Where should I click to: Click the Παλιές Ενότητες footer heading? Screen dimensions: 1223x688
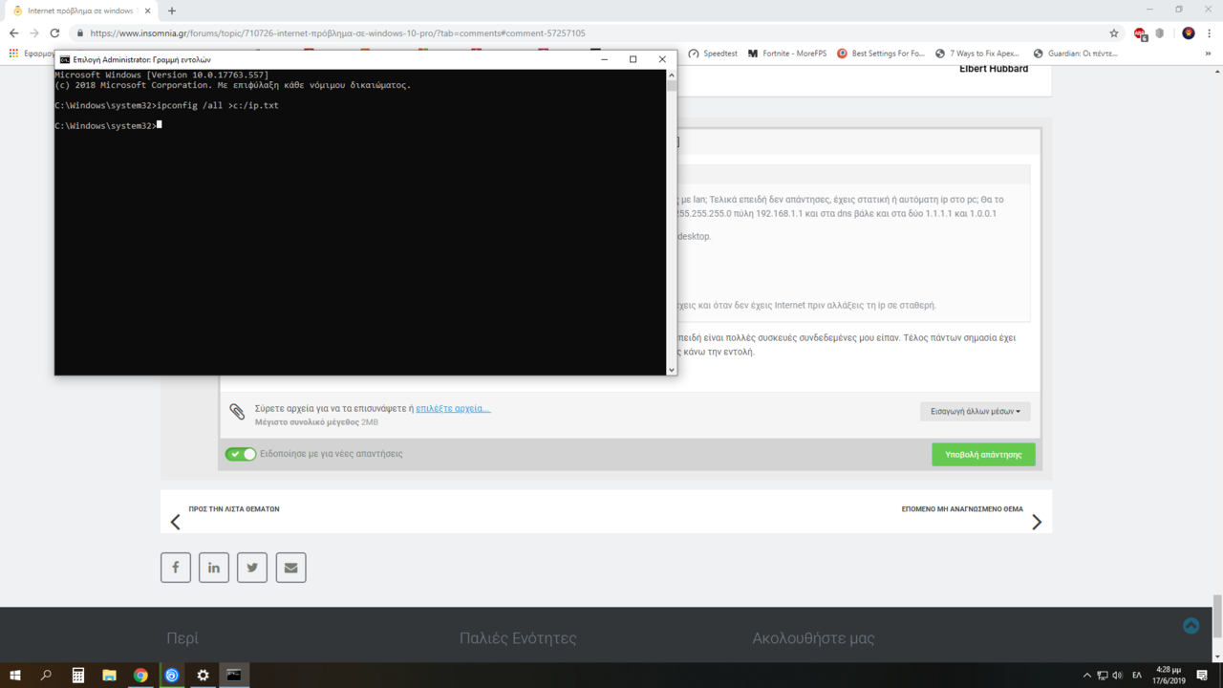tap(518, 638)
